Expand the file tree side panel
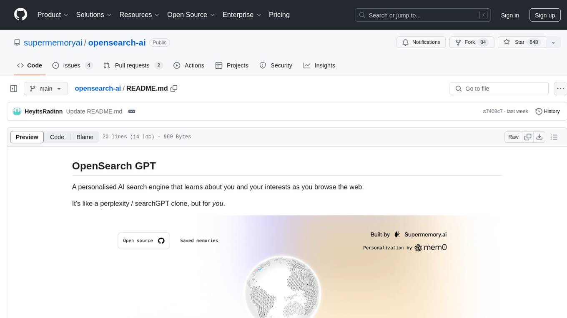 pyautogui.click(x=13, y=89)
